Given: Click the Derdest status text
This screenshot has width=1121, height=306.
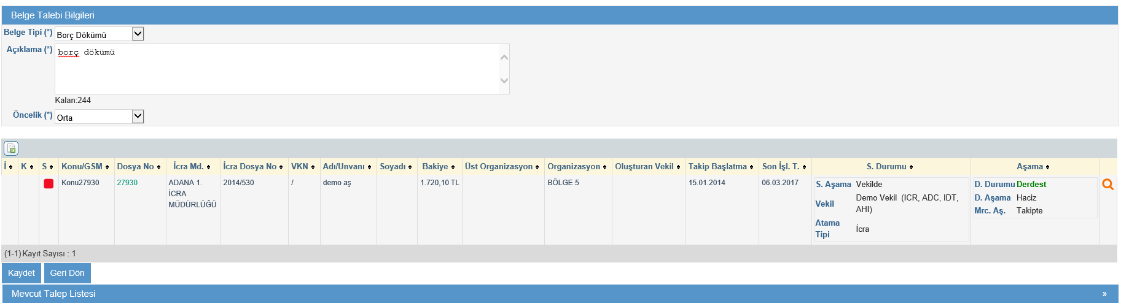Looking at the screenshot, I should 1031,185.
